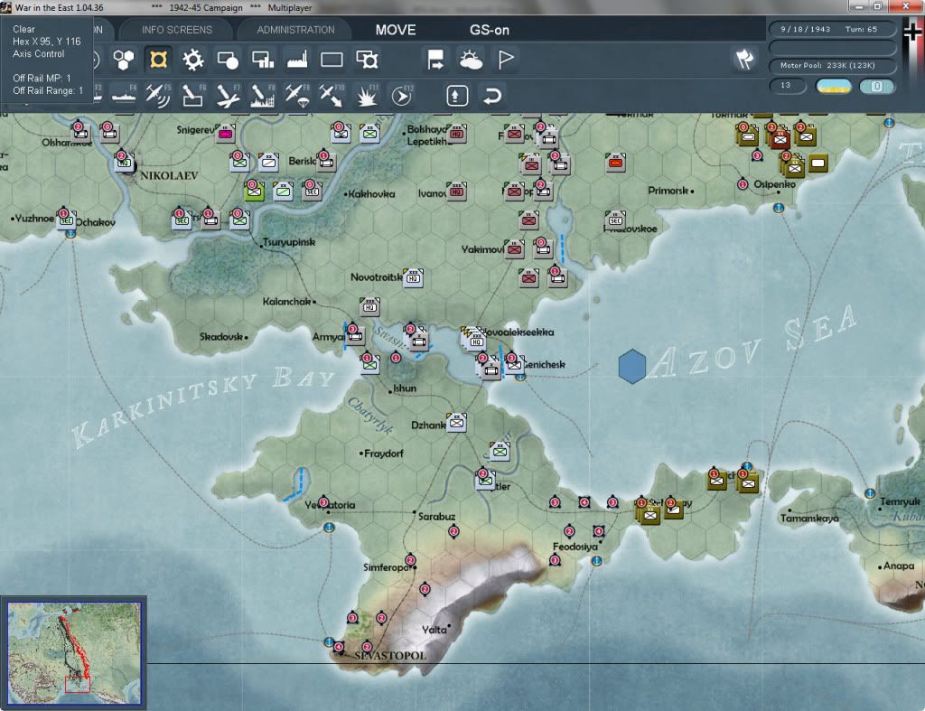This screenshot has height=711, width=925.
Task: Open the INFO SCREENS tab
Action: click(176, 30)
